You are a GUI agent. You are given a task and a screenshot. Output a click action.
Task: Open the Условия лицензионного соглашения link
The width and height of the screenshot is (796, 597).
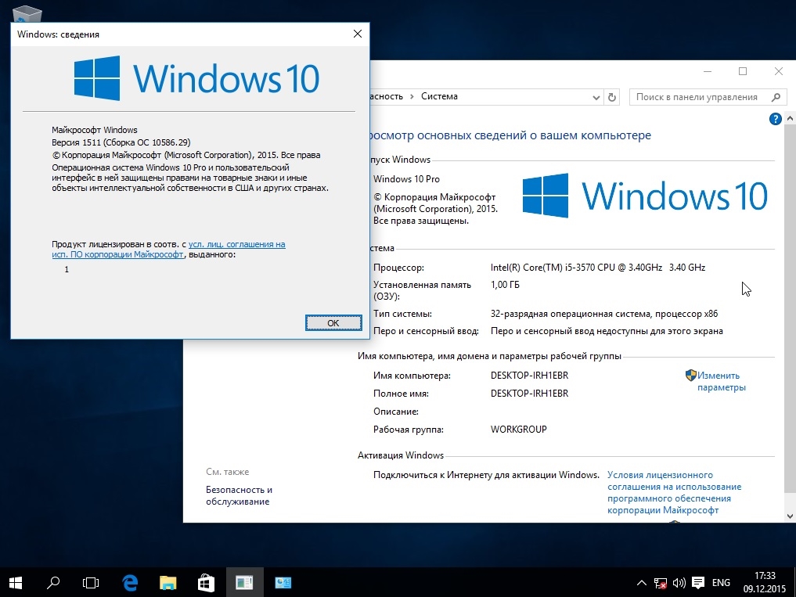674,492
